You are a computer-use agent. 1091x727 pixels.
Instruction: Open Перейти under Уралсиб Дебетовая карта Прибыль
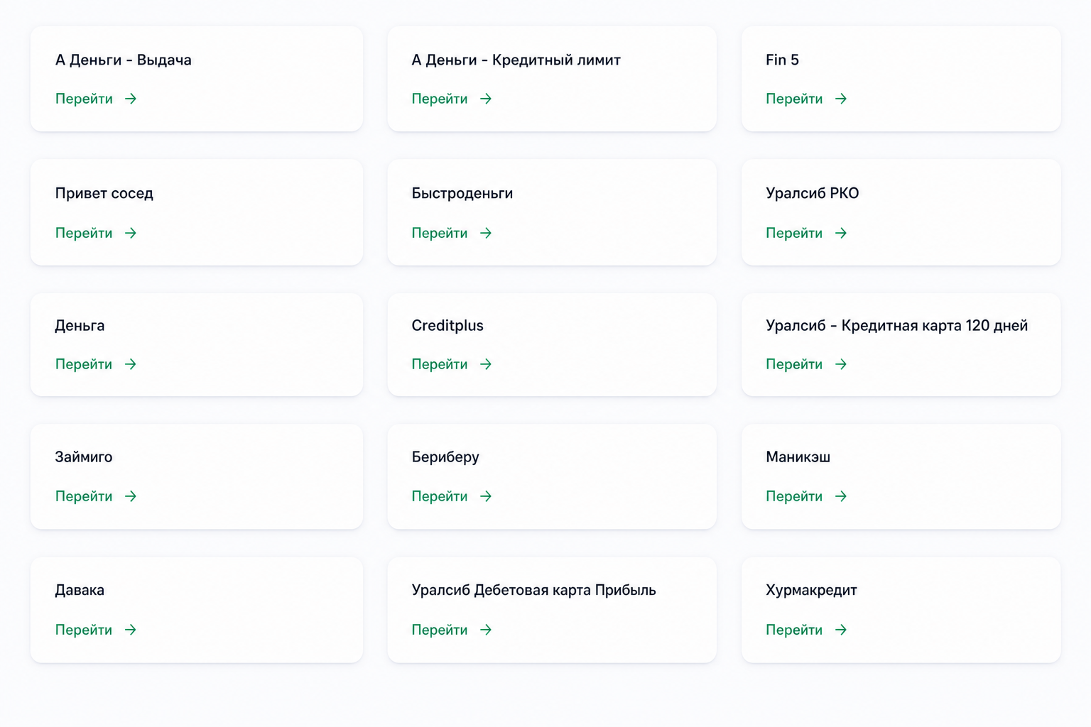440,630
